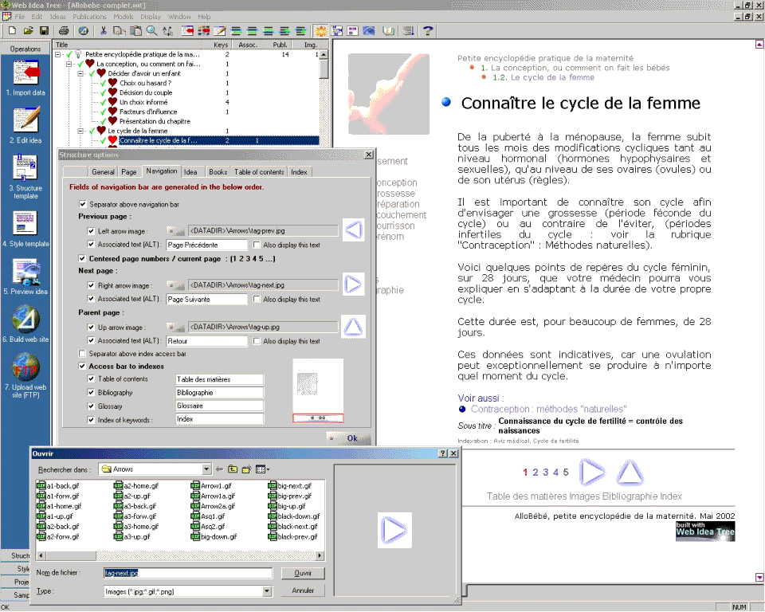This screenshot has height=612, width=765.
Task: Collapse the Décider d'avoir un enfant node
Action: 81,73
